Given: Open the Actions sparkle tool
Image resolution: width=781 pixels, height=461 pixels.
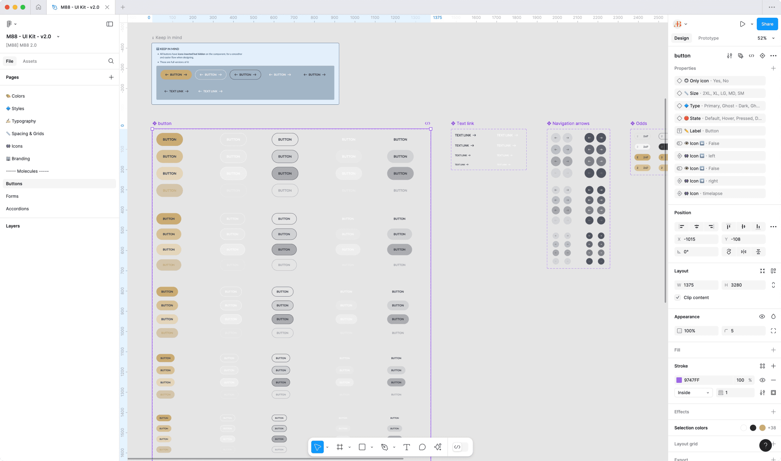Looking at the screenshot, I should pyautogui.click(x=438, y=447).
